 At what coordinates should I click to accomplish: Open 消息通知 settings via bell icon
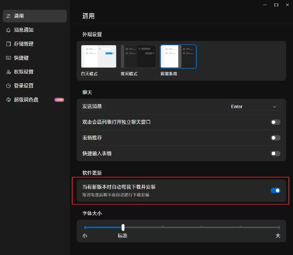[8, 30]
